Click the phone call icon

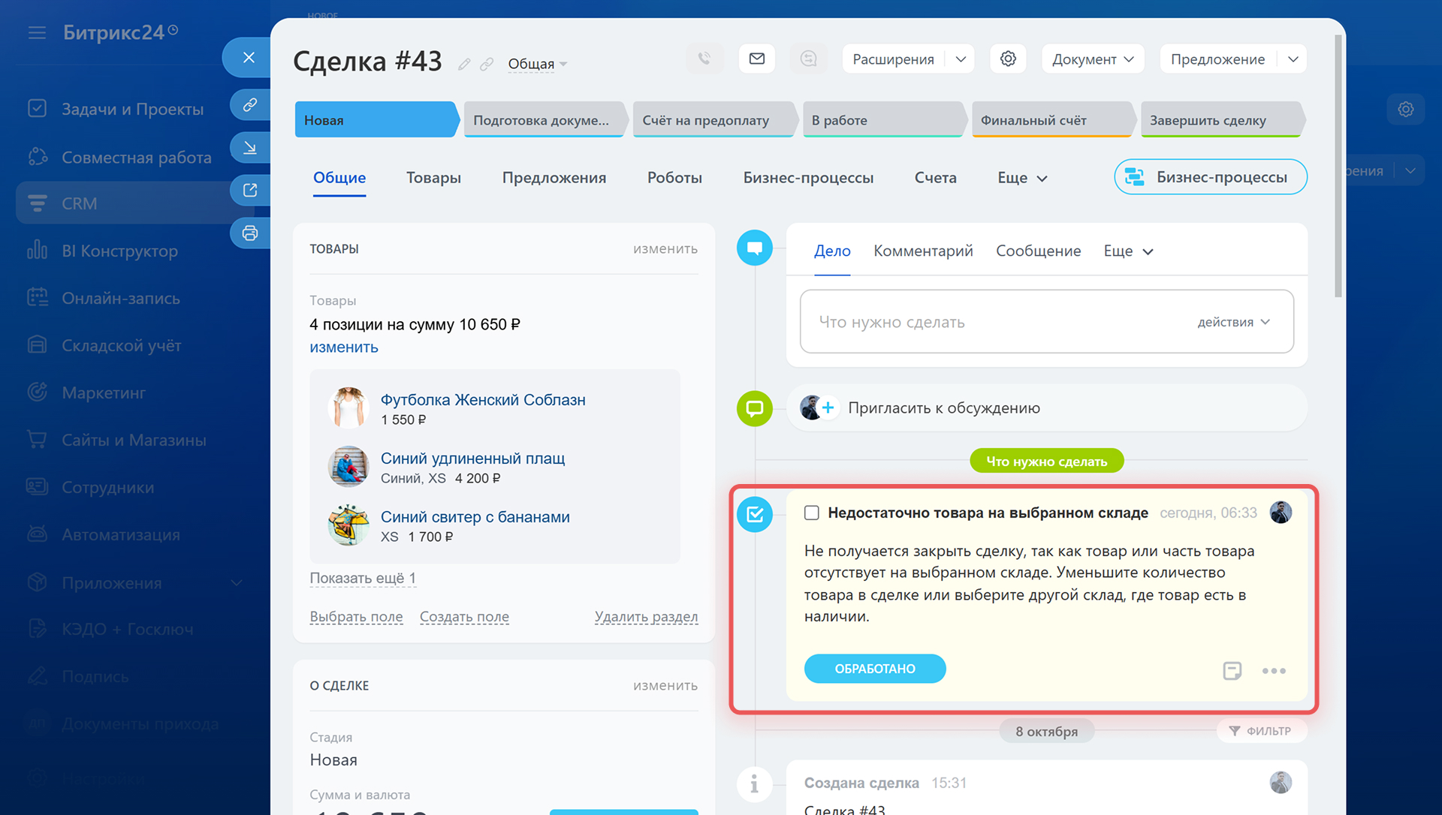[x=704, y=59]
